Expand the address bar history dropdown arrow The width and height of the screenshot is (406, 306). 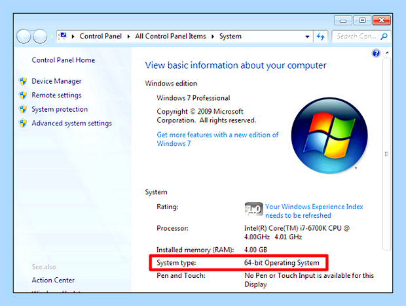[307, 37]
